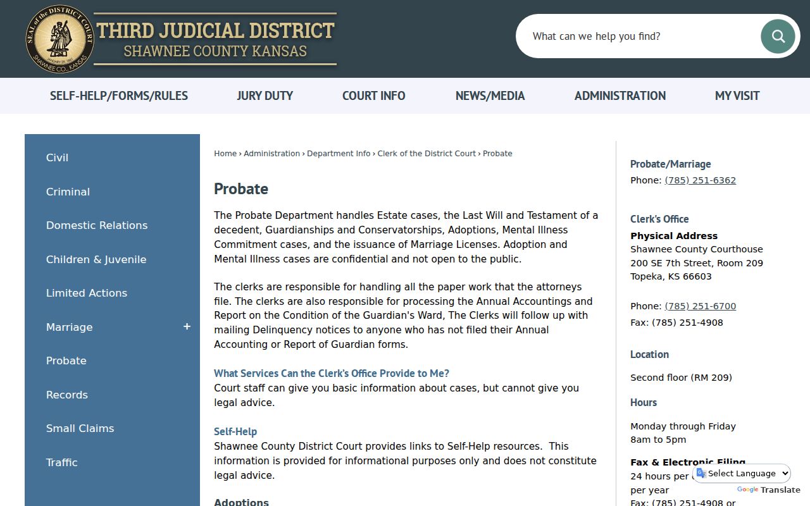Click the Google Translate logo text
This screenshot has width=810, height=506.
(x=769, y=490)
